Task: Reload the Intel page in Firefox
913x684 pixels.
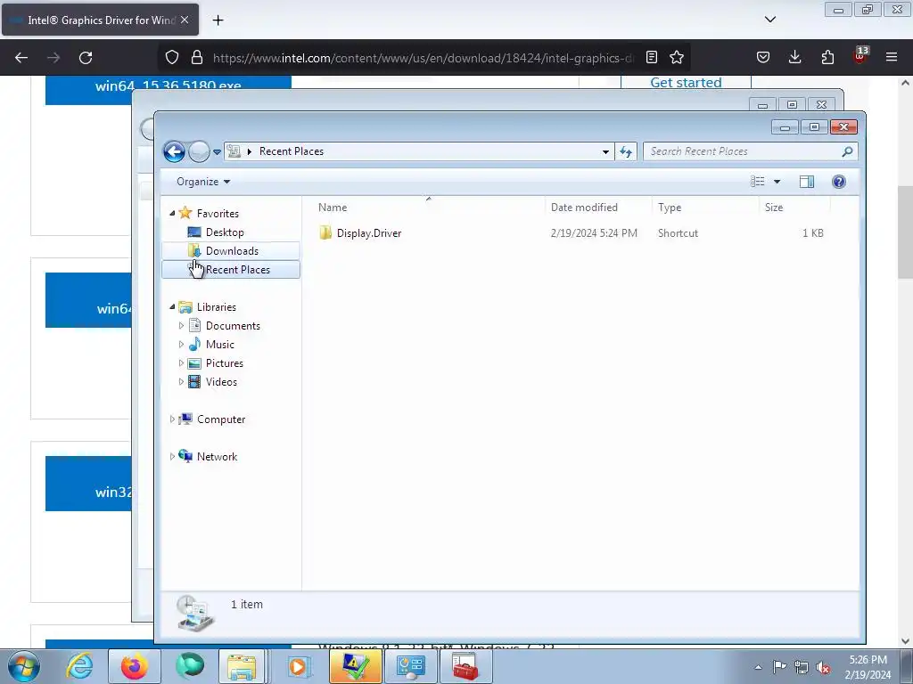Action: (86, 58)
